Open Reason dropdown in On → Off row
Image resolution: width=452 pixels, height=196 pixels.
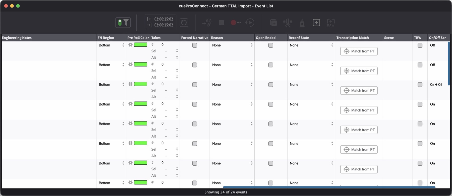pos(232,85)
